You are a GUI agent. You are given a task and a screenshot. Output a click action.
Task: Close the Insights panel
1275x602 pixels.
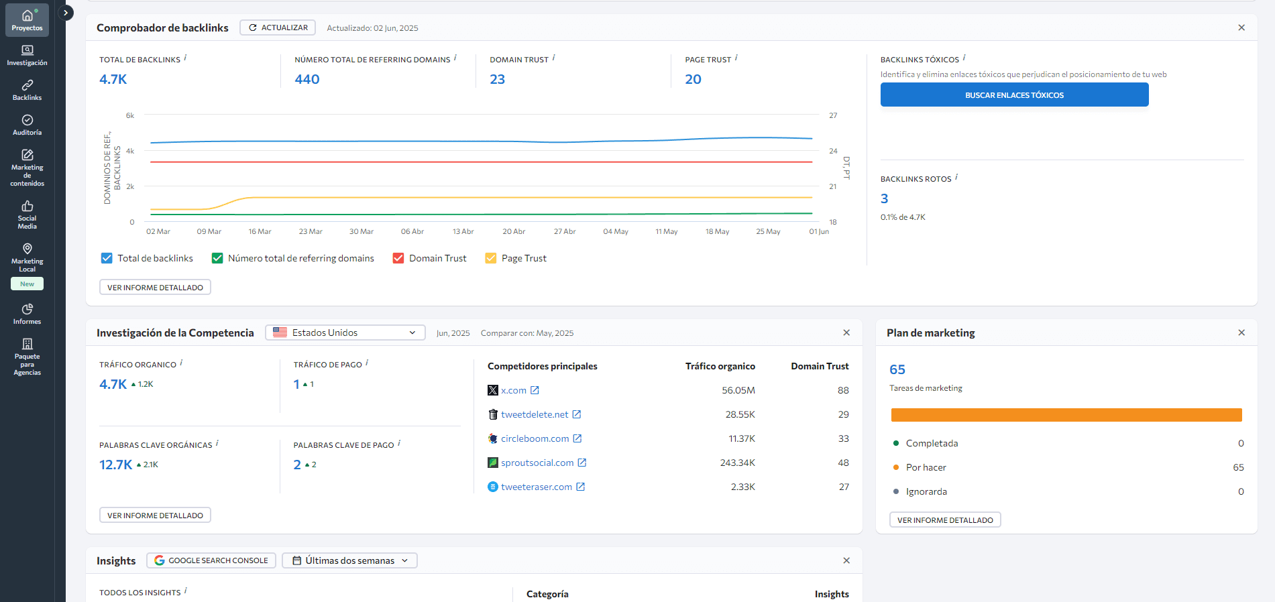click(x=846, y=560)
